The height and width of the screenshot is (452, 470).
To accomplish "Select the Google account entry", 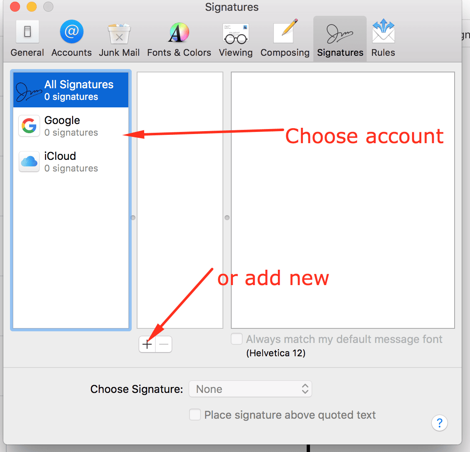I will (x=62, y=126).
